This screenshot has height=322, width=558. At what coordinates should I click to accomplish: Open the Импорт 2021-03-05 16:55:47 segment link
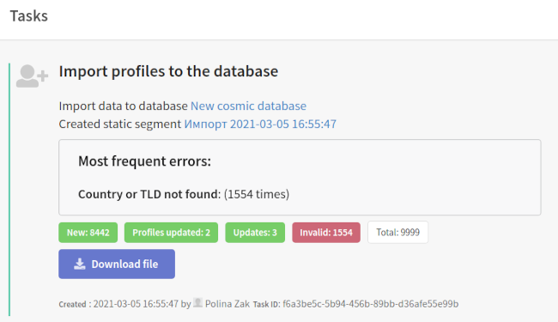(260, 124)
